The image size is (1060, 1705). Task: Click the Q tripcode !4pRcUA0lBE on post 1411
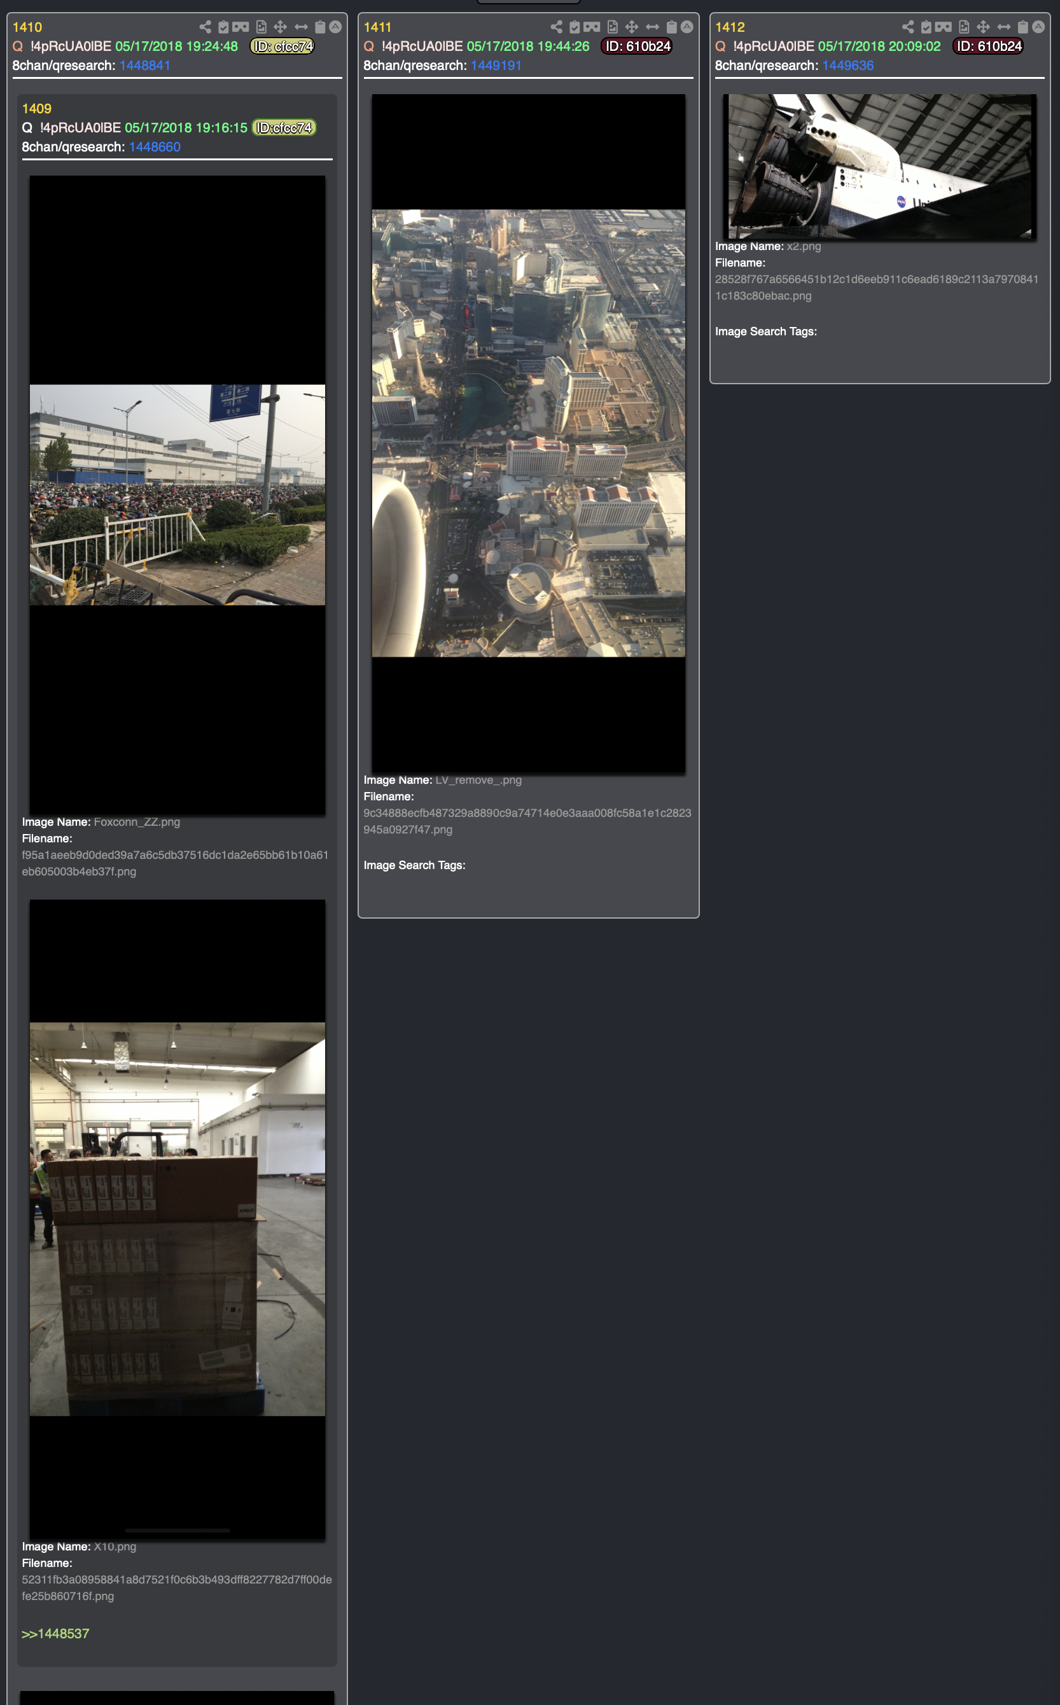[x=422, y=46]
